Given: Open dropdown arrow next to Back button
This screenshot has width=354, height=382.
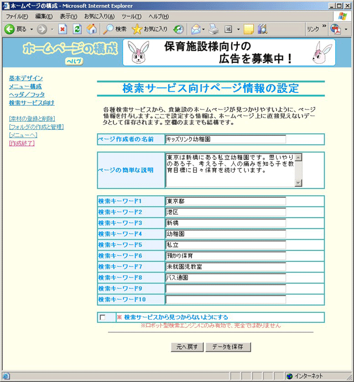Looking at the screenshot, I should coord(32,29).
